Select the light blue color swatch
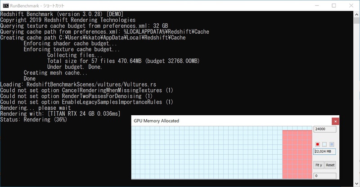Screen dimensions: 360x187 332,144
